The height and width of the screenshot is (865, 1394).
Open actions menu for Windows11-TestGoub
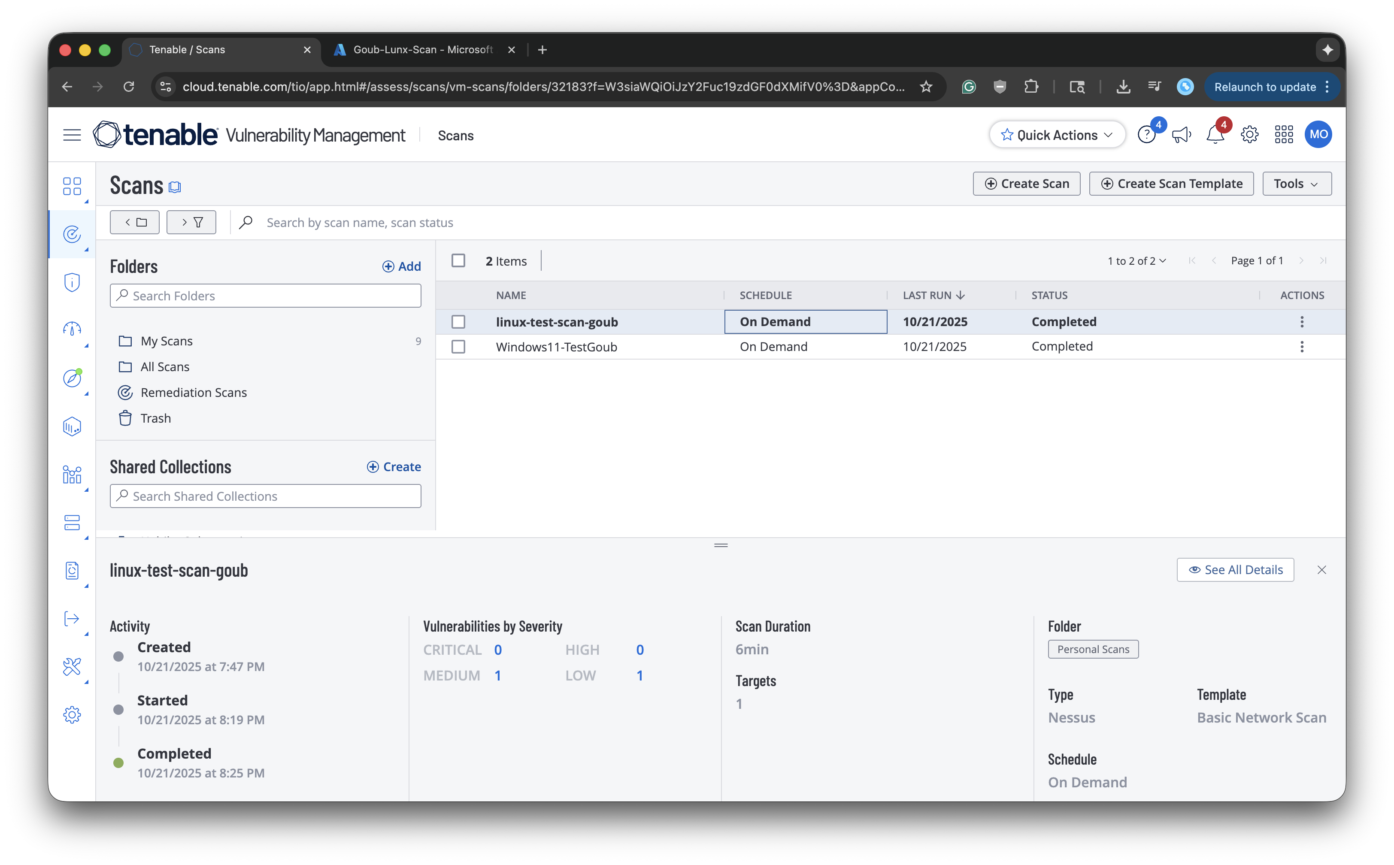pos(1302,347)
